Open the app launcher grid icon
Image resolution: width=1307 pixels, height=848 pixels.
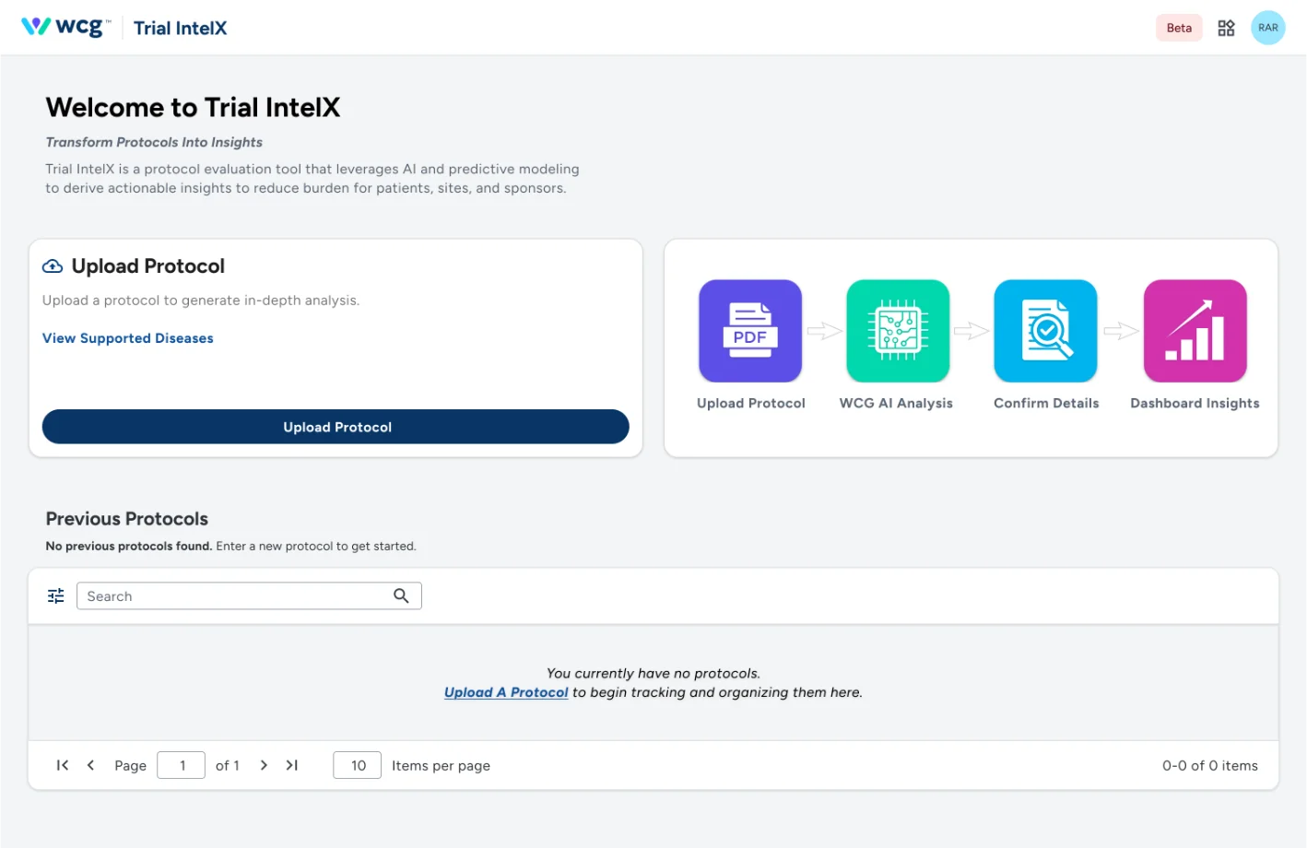(1226, 27)
